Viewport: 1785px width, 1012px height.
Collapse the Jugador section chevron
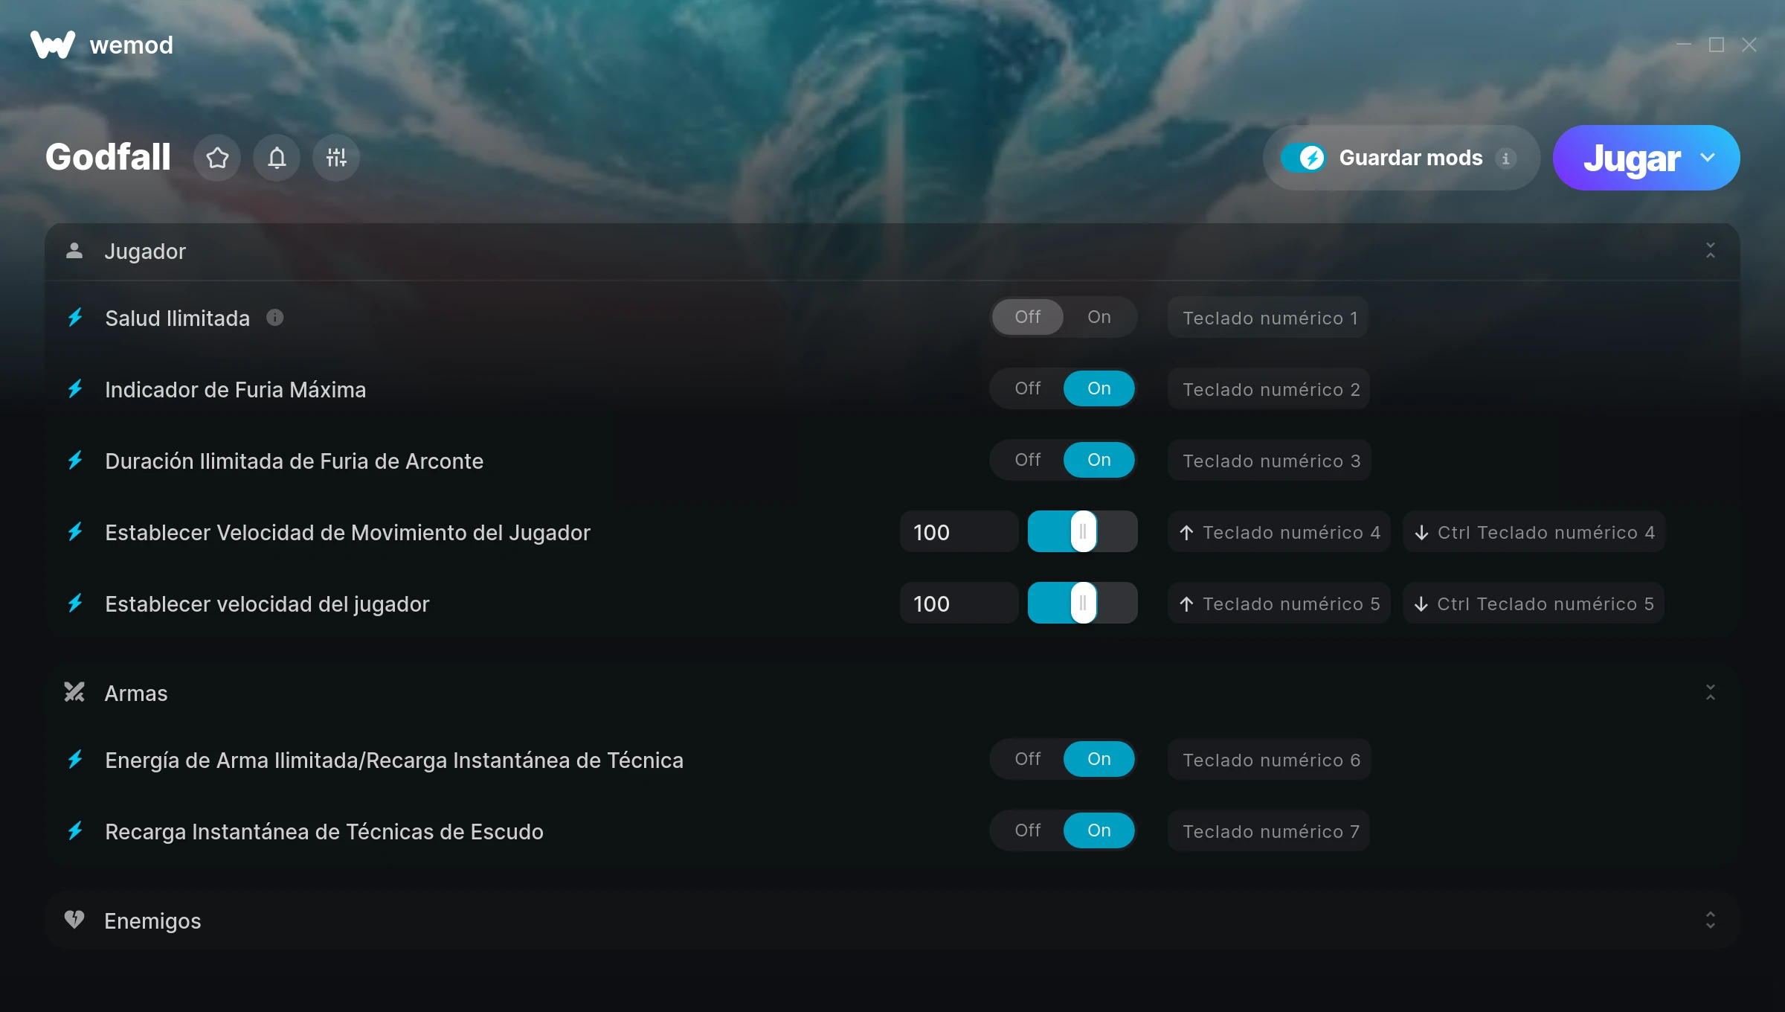1711,251
